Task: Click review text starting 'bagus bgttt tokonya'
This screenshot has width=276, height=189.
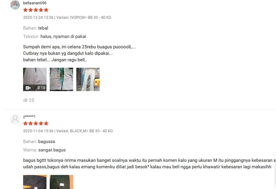Action: (149, 164)
